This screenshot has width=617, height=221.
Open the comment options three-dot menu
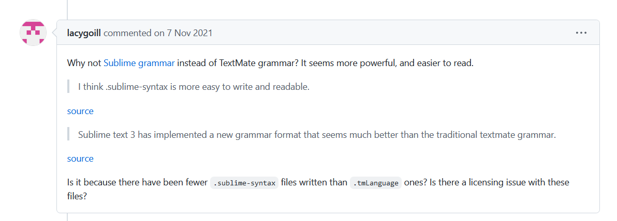point(581,33)
